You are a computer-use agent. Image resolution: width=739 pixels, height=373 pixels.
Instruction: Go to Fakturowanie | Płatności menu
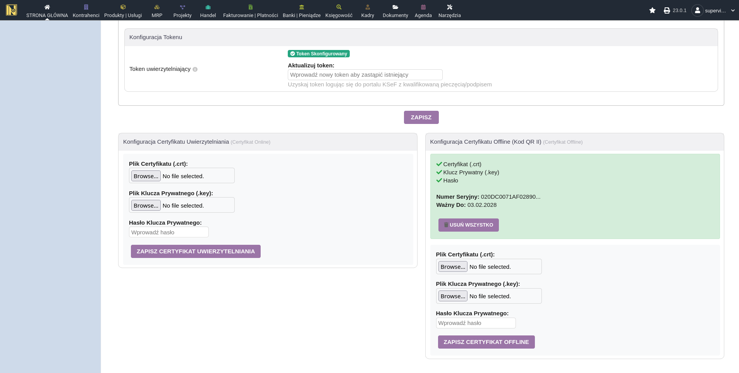(x=250, y=11)
